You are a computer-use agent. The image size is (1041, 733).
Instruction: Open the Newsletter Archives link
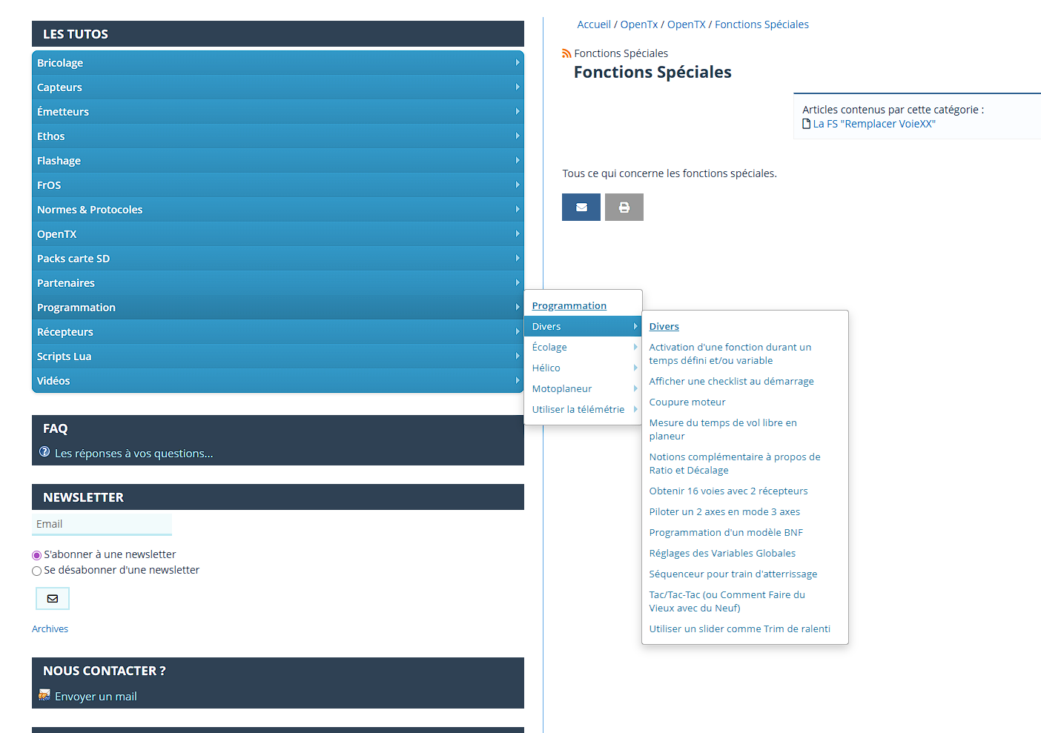click(x=50, y=628)
